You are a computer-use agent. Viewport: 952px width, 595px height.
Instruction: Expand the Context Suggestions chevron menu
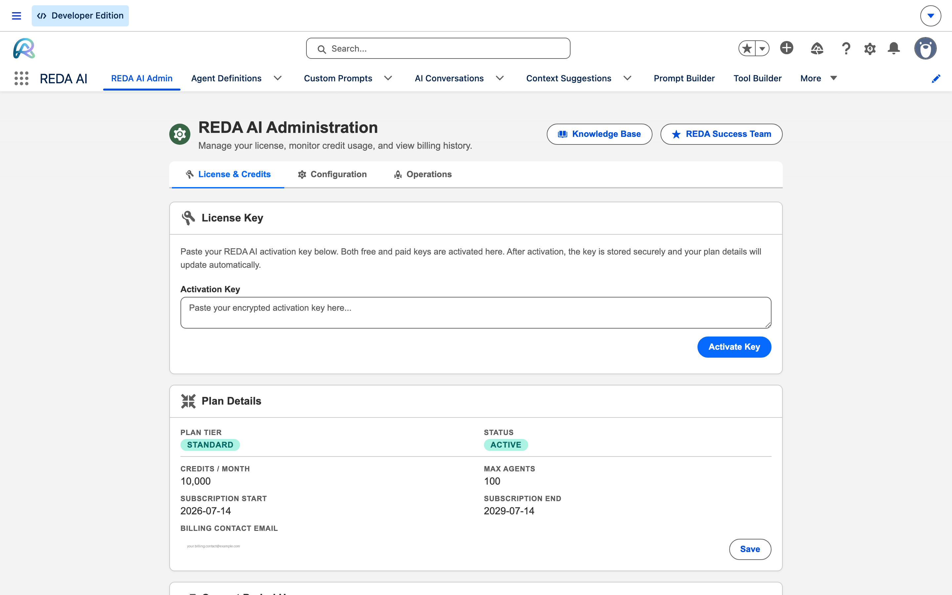(627, 78)
